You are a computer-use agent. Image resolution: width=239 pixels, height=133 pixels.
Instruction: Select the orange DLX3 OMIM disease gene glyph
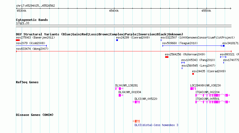(136, 121)
